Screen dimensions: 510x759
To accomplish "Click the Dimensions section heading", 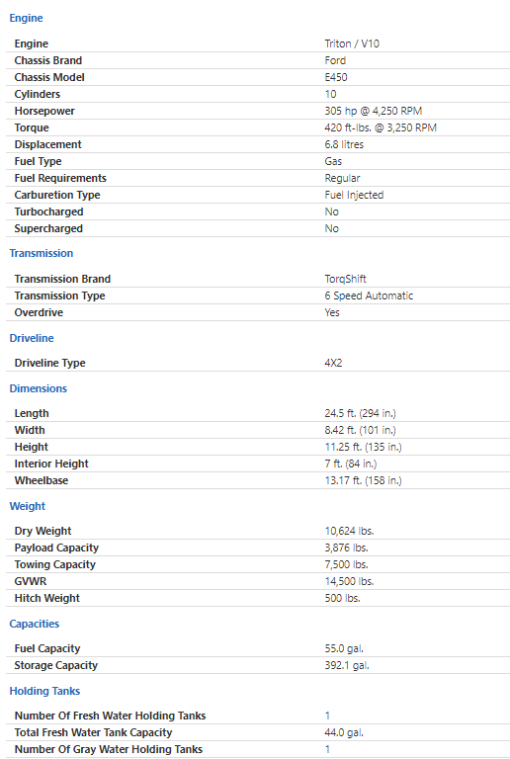I will point(39,388).
